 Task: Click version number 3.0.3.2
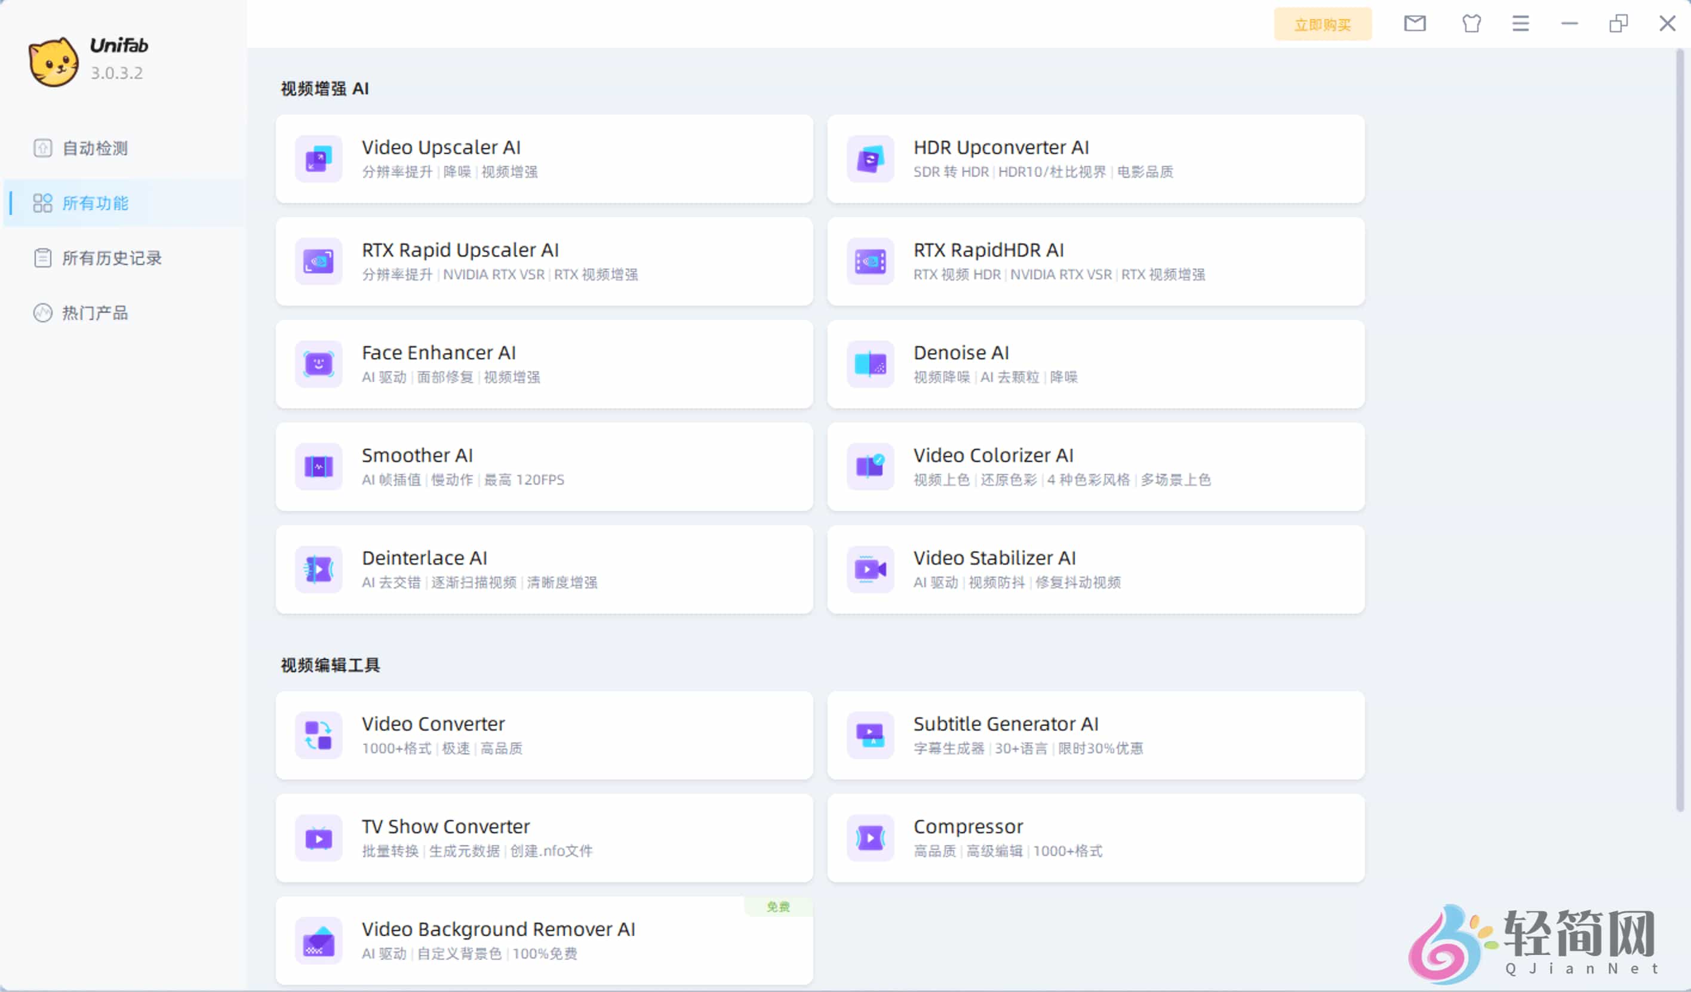click(117, 72)
